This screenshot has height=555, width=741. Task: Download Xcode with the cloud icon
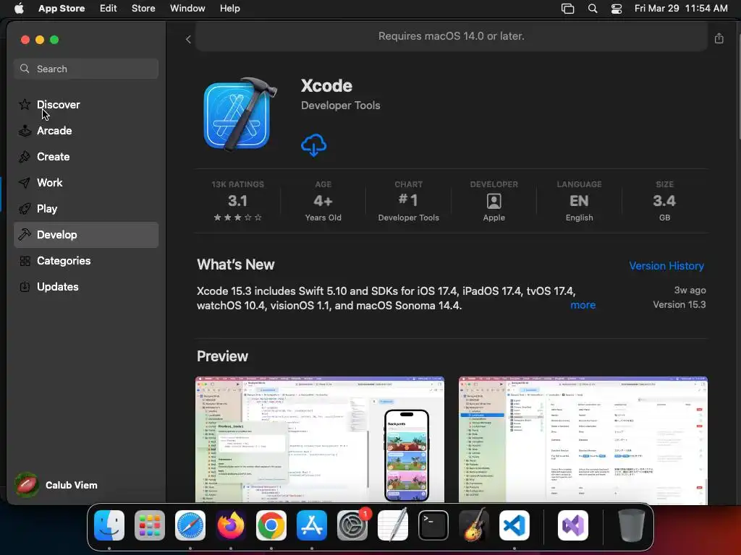pos(314,145)
